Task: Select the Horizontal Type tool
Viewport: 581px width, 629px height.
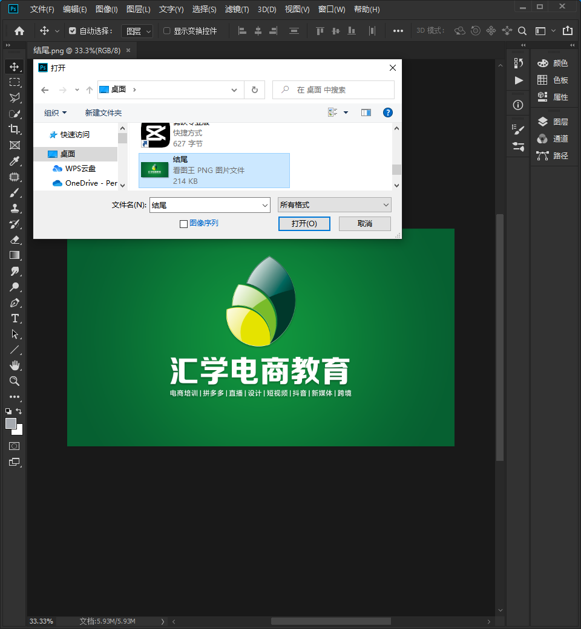Action: (x=15, y=319)
